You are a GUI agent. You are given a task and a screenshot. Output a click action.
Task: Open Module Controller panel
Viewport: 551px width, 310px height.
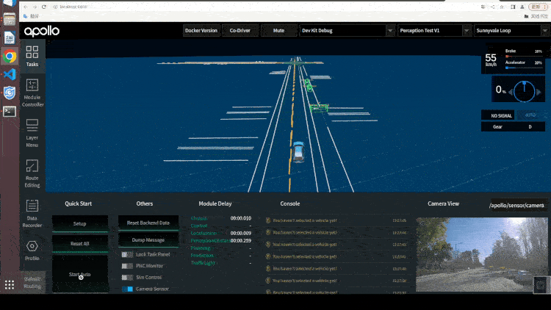click(x=32, y=93)
